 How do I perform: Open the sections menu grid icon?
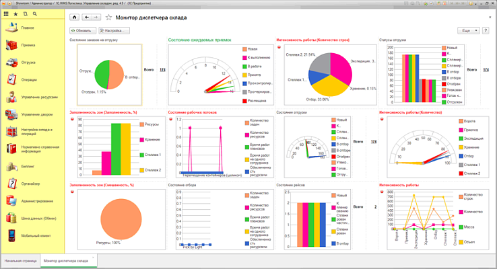pos(6,13)
